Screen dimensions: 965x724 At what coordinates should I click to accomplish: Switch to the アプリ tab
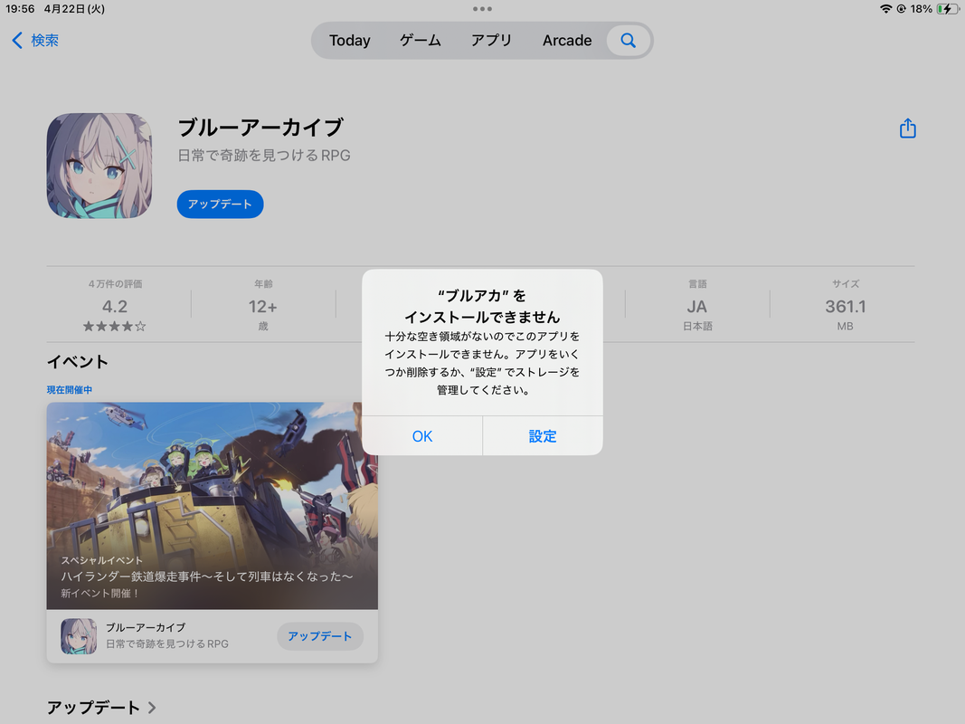coord(491,41)
